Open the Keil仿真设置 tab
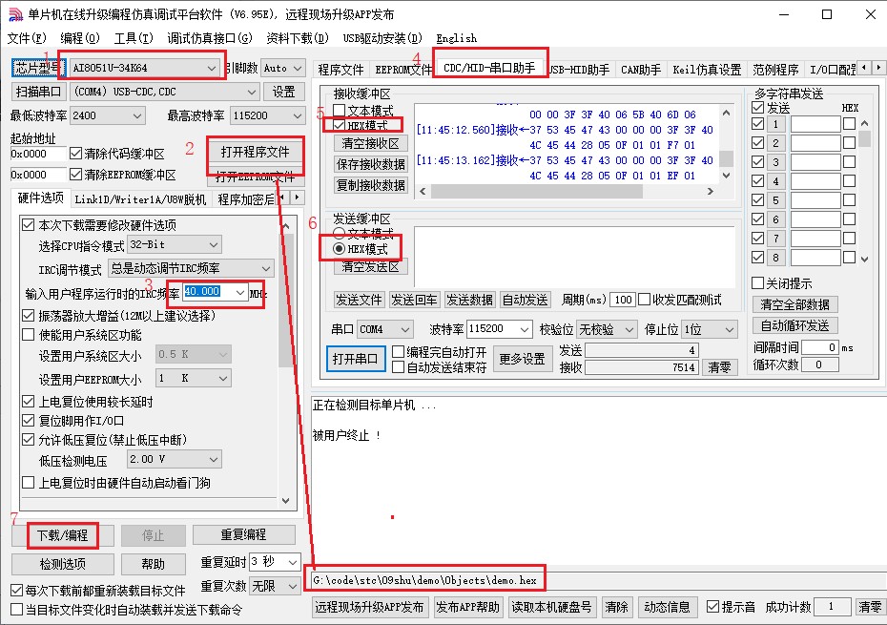This screenshot has width=887, height=625. pos(707,70)
